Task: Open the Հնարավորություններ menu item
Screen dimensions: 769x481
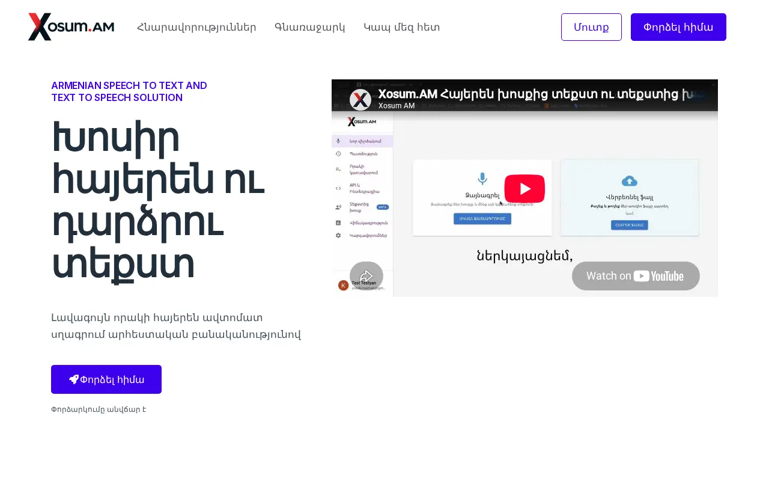Action: pyautogui.click(x=197, y=27)
